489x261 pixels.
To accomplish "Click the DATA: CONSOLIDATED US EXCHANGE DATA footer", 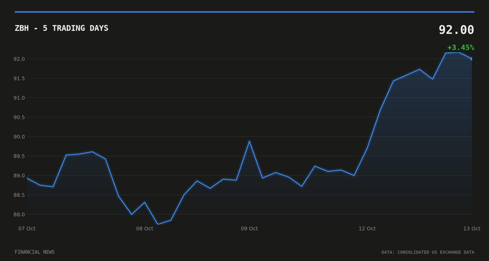I will [428, 252].
